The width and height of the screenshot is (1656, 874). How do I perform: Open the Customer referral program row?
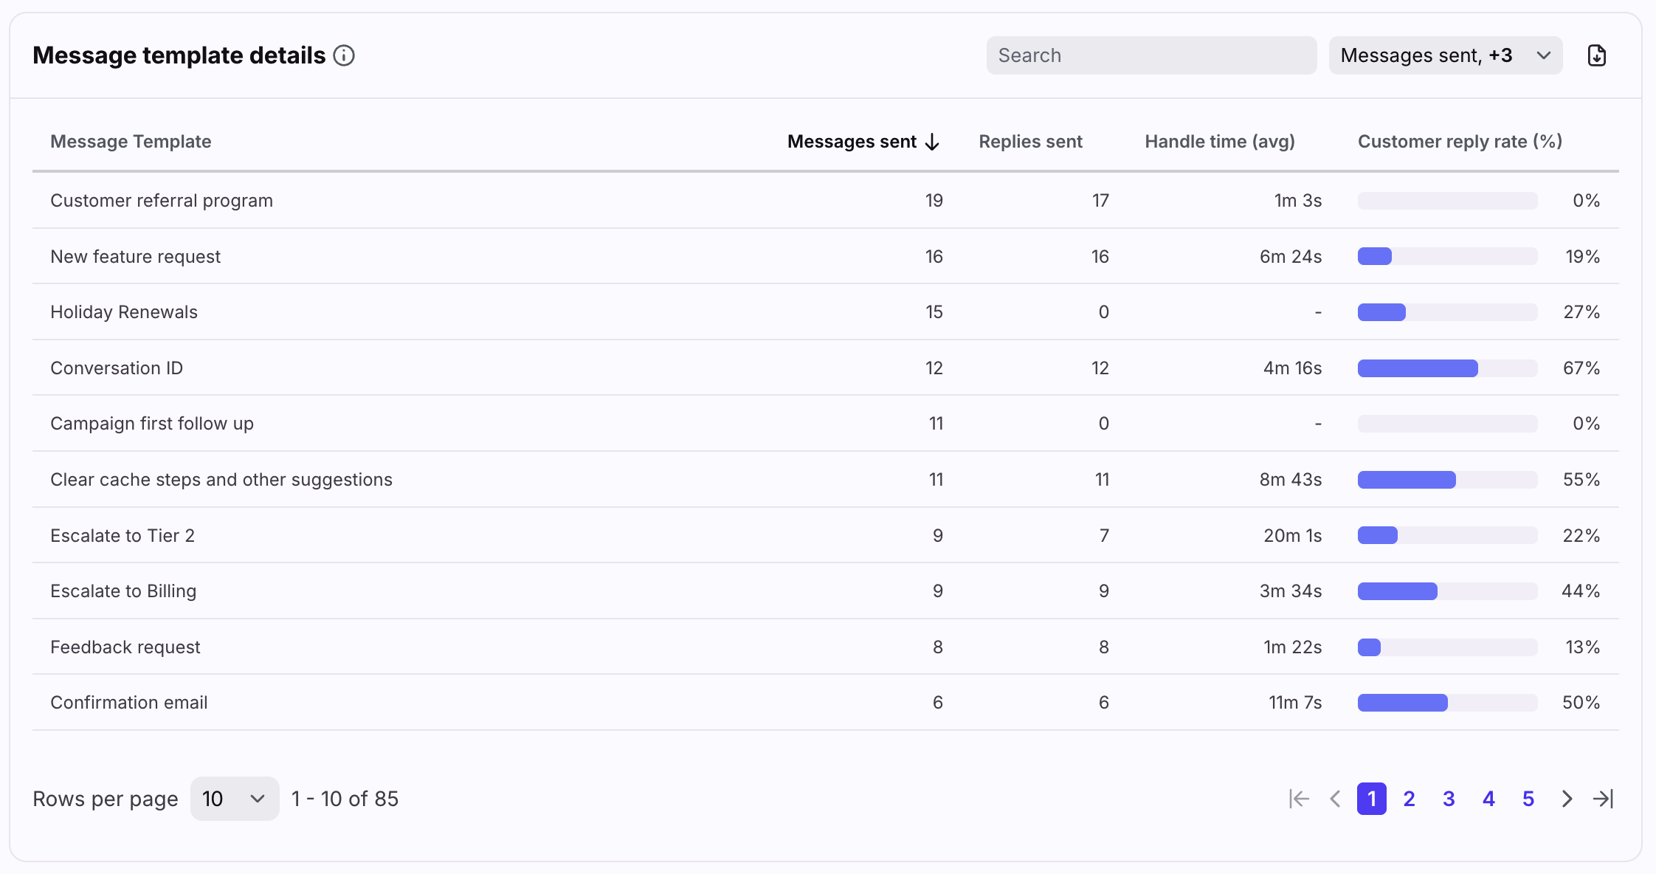pos(162,201)
